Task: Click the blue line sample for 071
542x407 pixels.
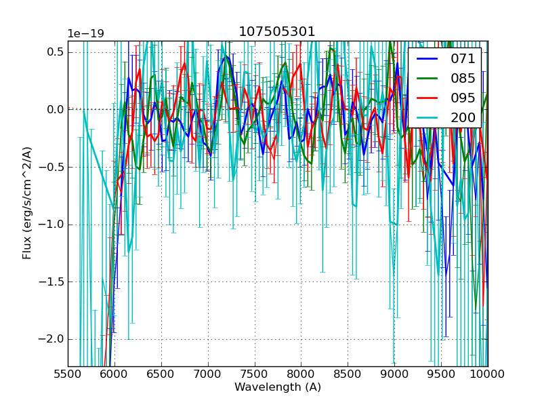Action: pyautogui.click(x=428, y=59)
